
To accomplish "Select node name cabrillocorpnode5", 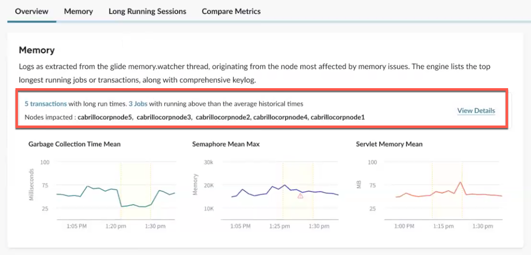I will click(105, 118).
